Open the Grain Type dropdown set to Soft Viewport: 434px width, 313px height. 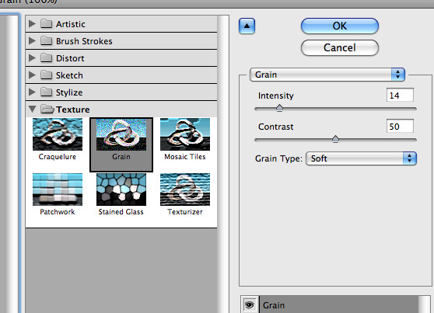[361, 158]
